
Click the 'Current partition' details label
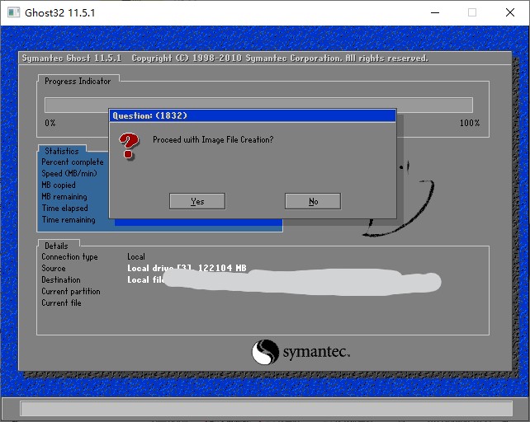(71, 291)
